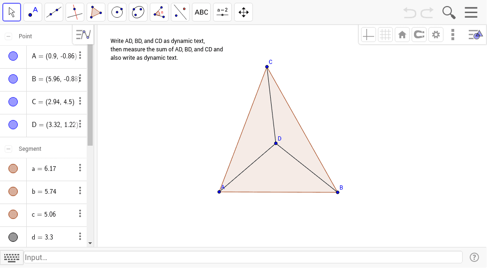Click vertex A of the triangle
The height and width of the screenshot is (268, 487).
click(219, 192)
